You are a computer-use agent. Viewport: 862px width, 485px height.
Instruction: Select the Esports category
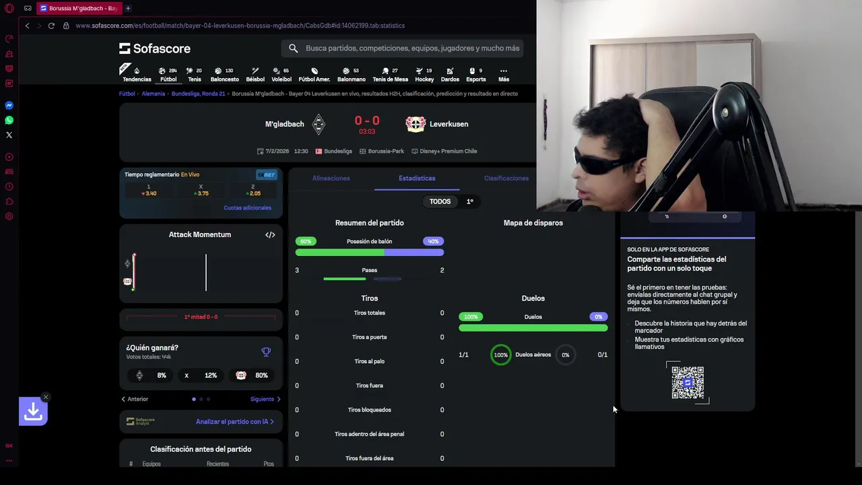475,74
